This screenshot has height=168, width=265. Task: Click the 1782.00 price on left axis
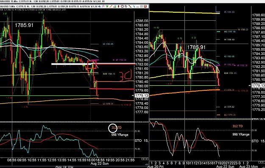click(142, 64)
